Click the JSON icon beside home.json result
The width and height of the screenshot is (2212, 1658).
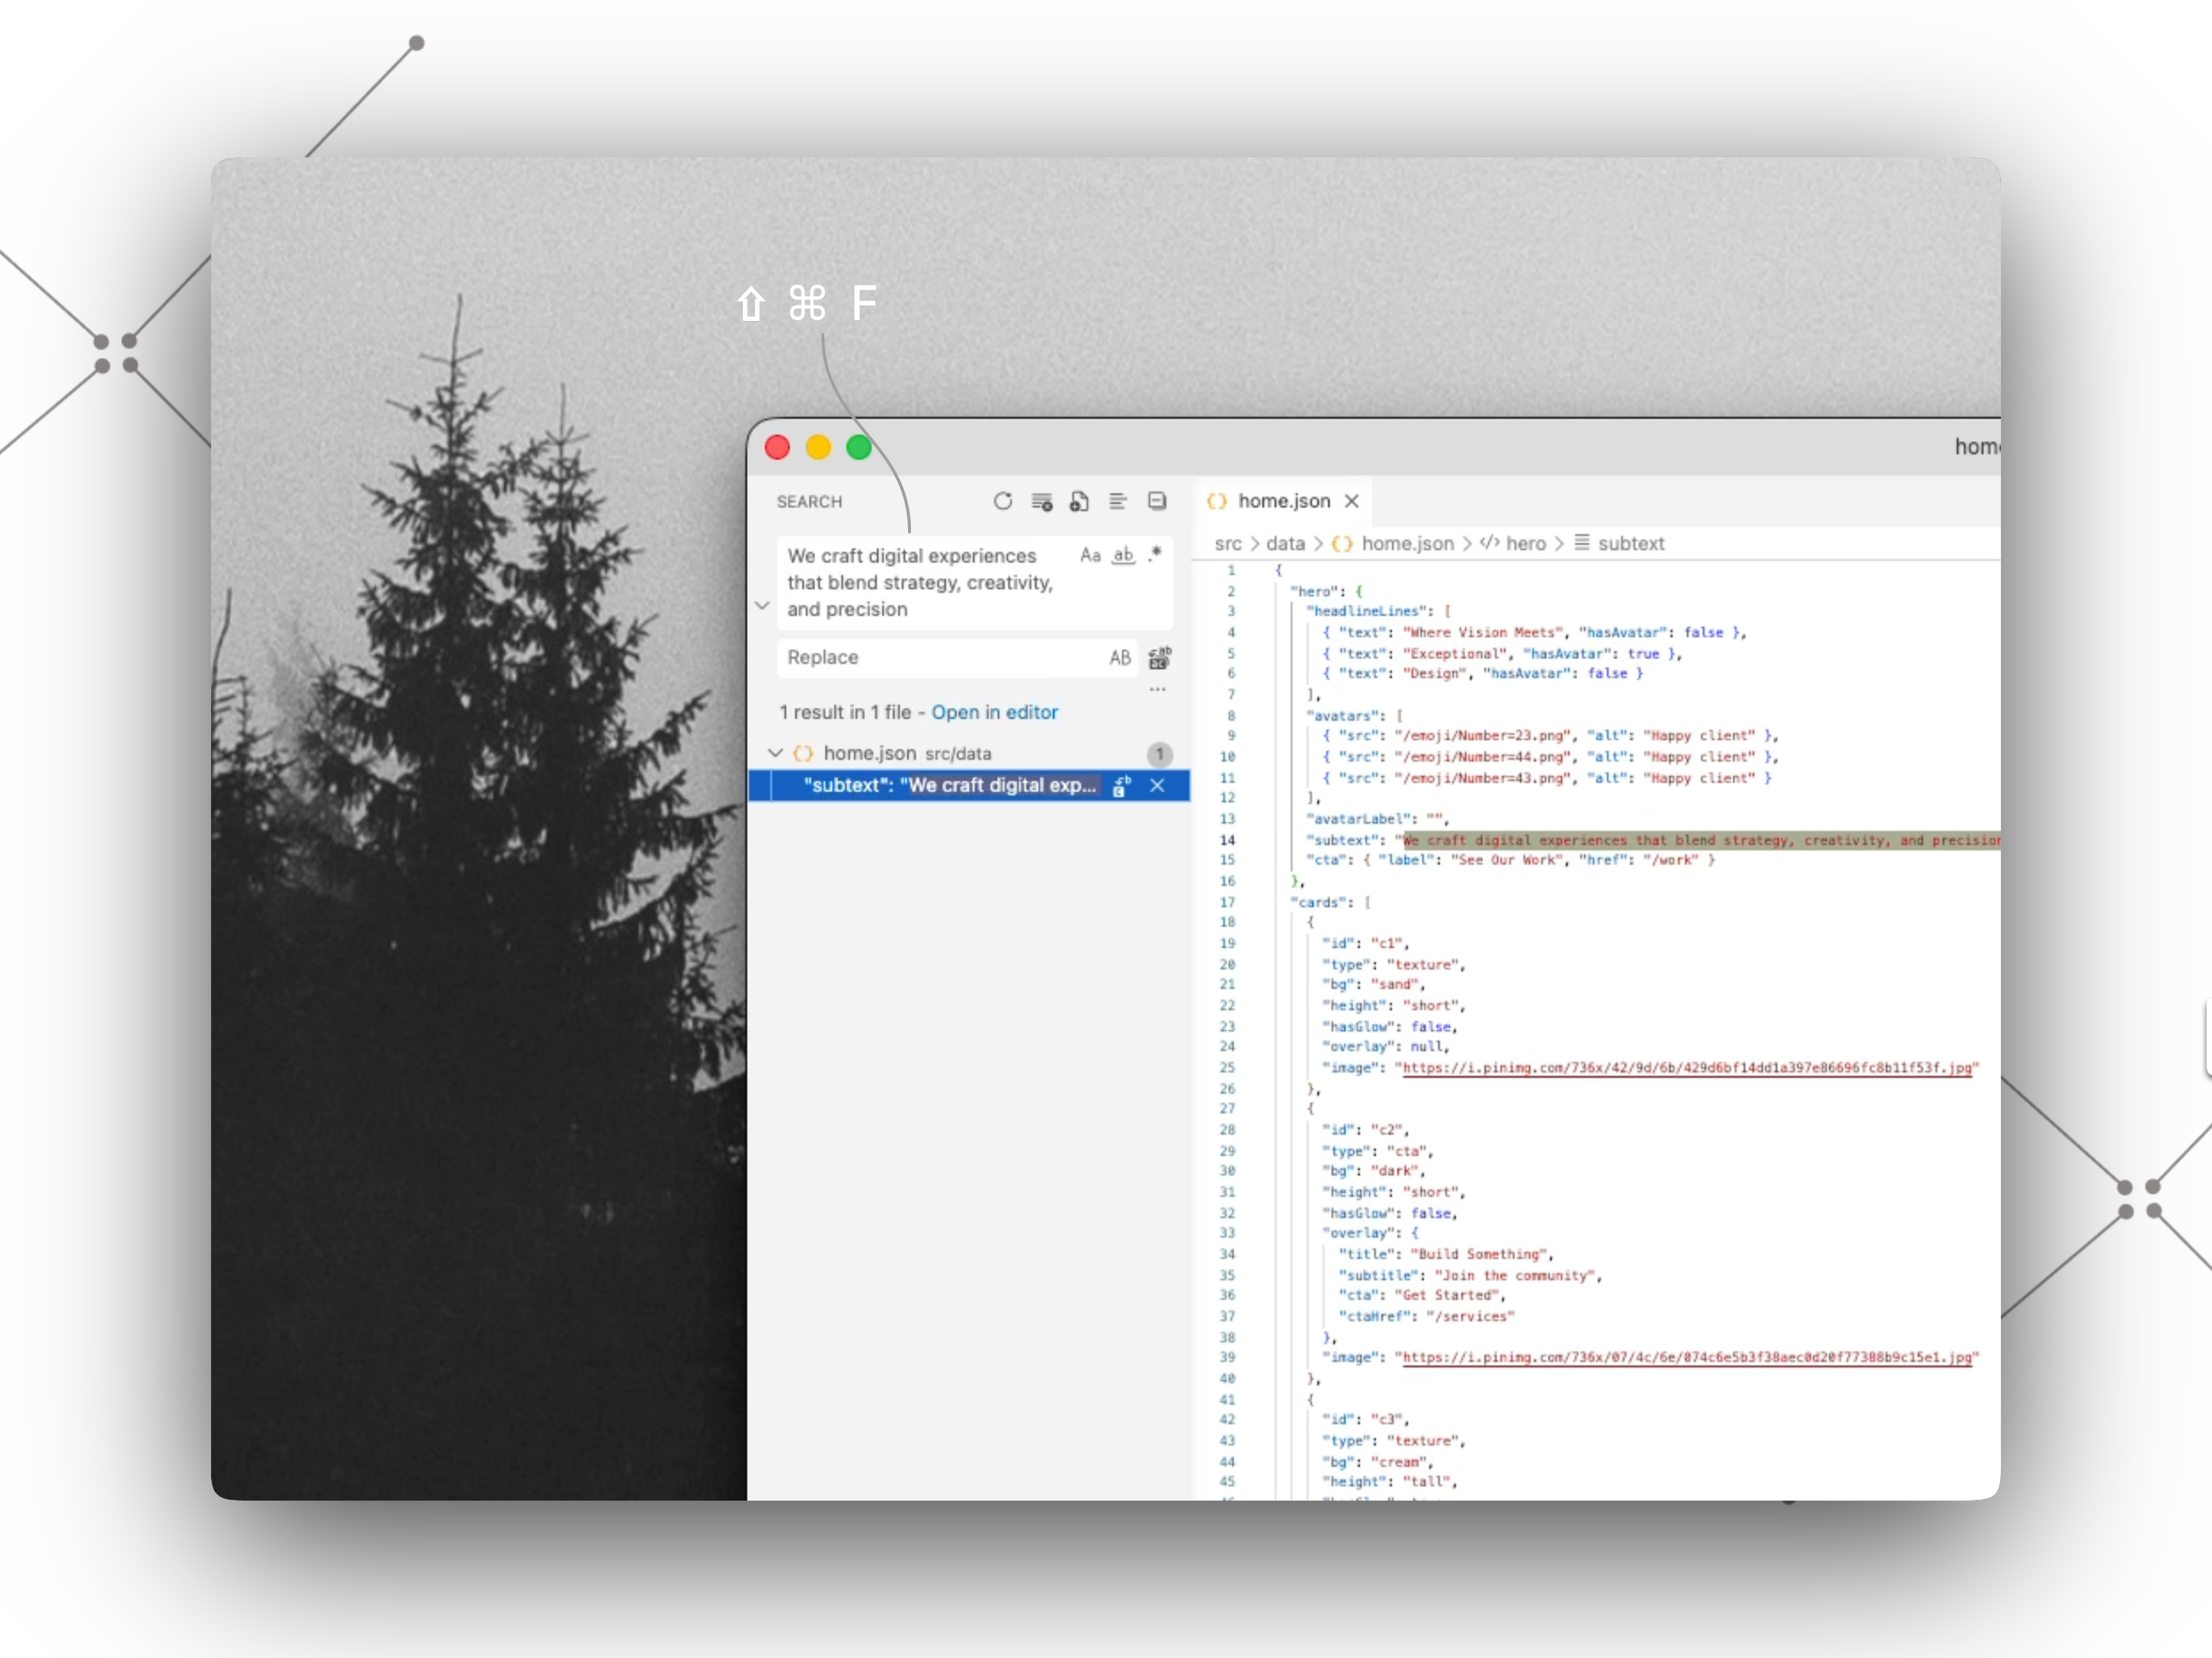[x=803, y=753]
